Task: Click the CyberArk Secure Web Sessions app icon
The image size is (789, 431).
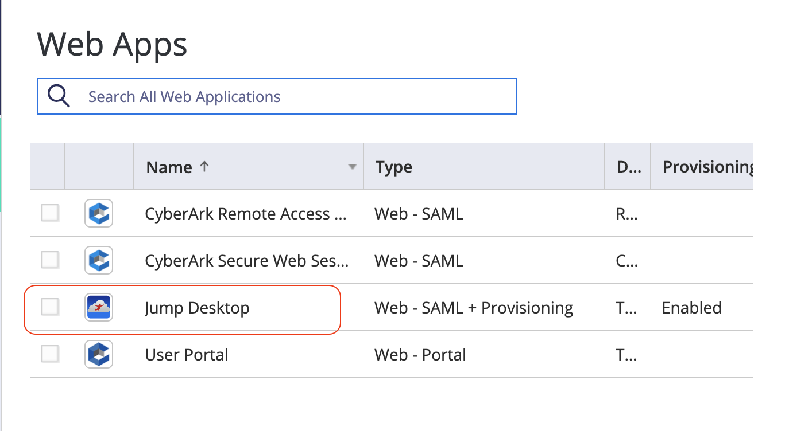Action: coord(98,260)
